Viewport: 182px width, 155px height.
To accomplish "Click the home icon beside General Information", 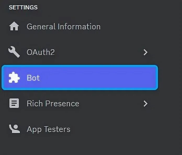I will pyautogui.click(x=14, y=26).
